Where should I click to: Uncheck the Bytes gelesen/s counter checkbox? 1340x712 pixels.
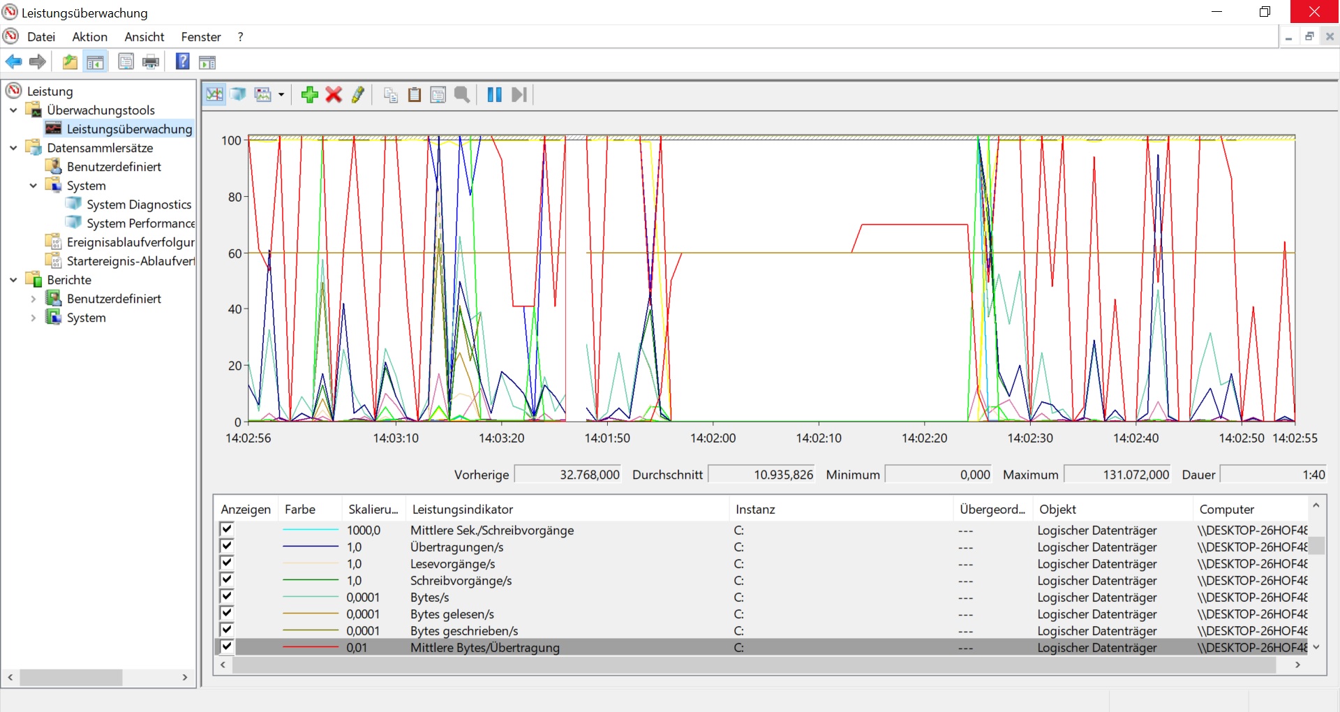coord(227,613)
